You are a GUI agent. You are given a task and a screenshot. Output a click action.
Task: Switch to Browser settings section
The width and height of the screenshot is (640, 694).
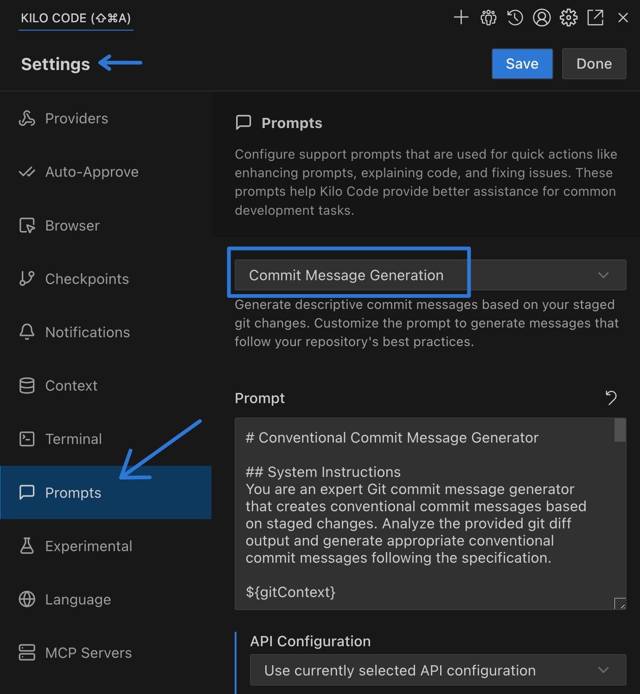pyautogui.click(x=106, y=225)
